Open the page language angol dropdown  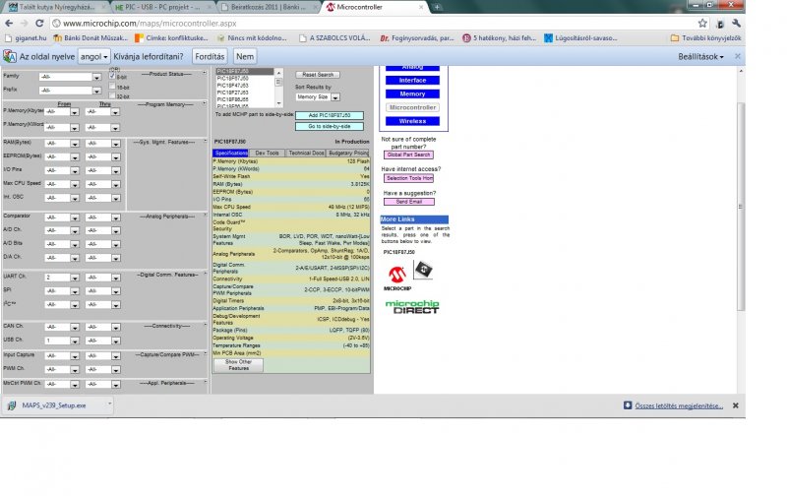pos(93,56)
